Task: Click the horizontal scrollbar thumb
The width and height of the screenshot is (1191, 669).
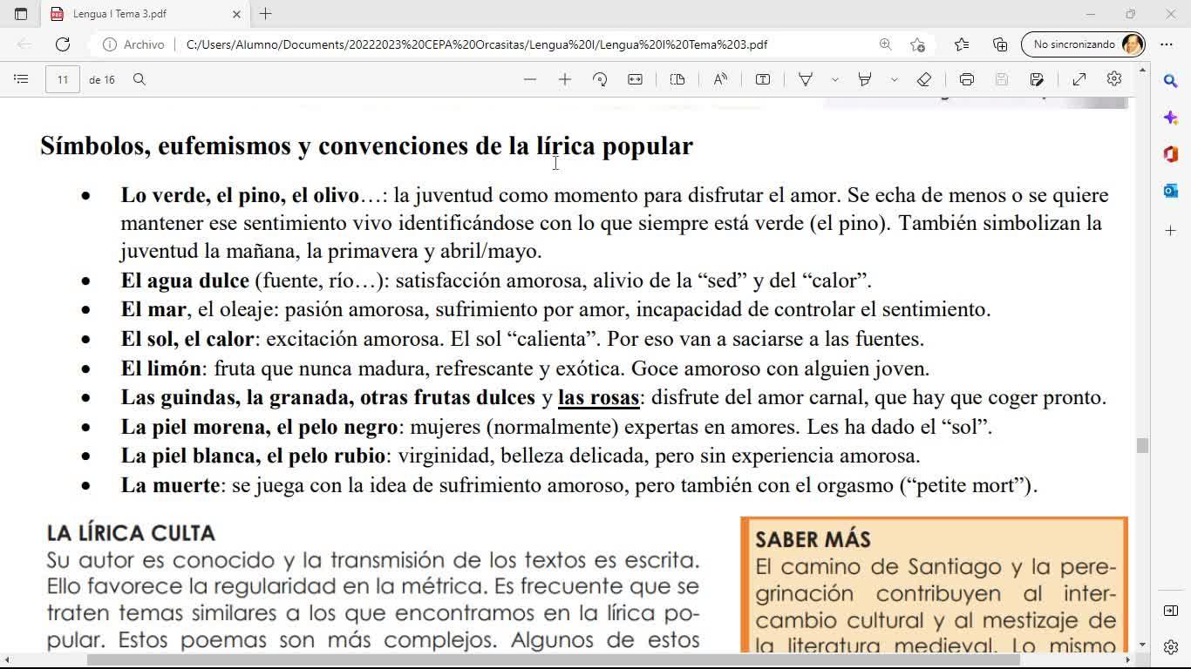Action: 554,660
